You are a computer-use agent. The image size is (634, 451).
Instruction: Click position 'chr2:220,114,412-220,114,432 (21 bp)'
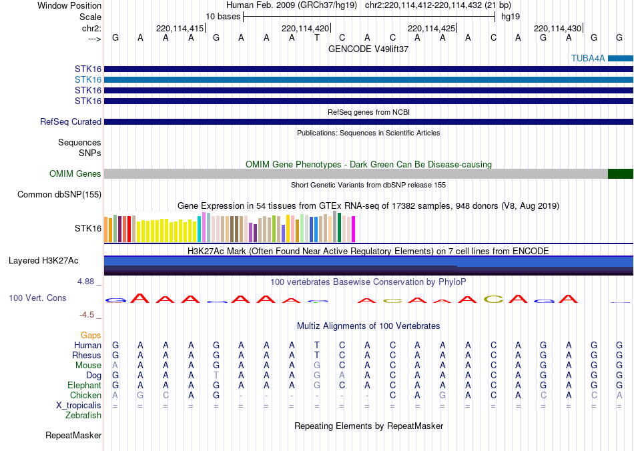pos(438,5)
